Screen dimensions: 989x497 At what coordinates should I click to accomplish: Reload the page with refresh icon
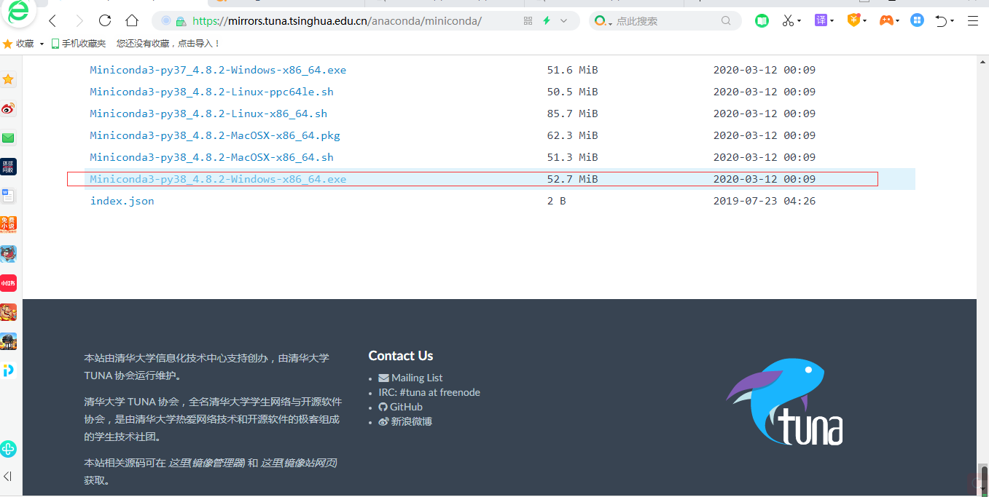[x=105, y=20]
